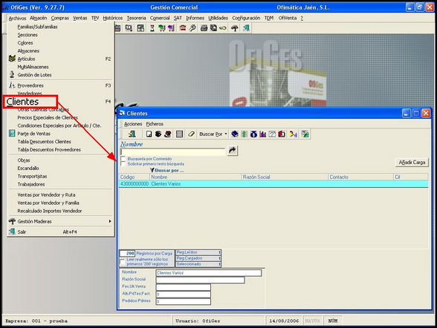
Task: Choose 'Parte de Ventas' menu entry
Action: point(60,134)
